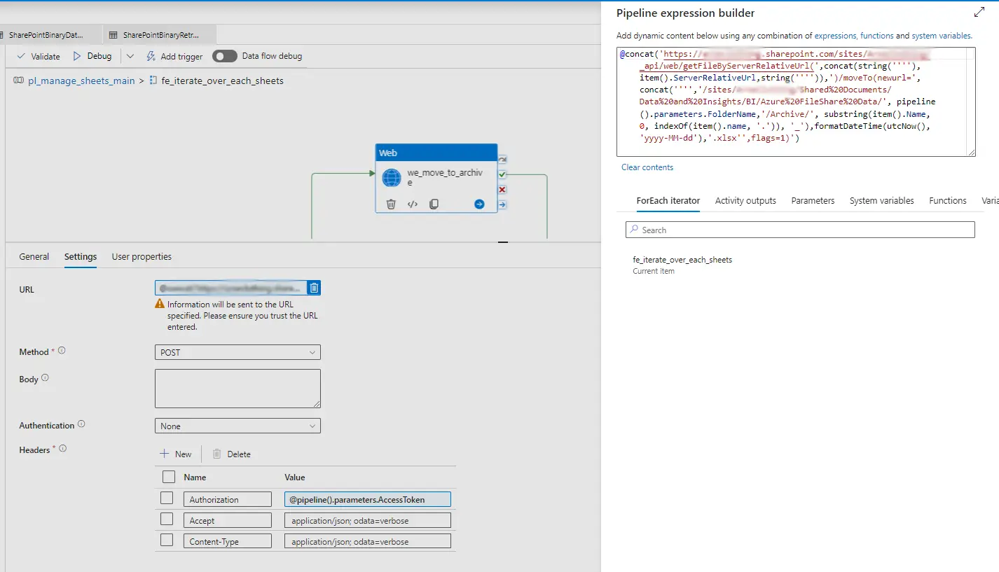This screenshot has height=572, width=999.
Task: Add a new header with New button
Action: (x=176, y=454)
